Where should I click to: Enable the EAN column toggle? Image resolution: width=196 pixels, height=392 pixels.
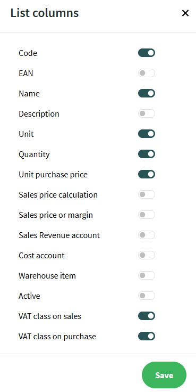(147, 73)
